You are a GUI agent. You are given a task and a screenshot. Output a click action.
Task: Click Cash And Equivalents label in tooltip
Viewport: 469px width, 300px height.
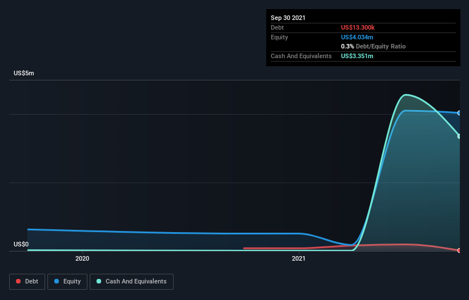[301, 56]
